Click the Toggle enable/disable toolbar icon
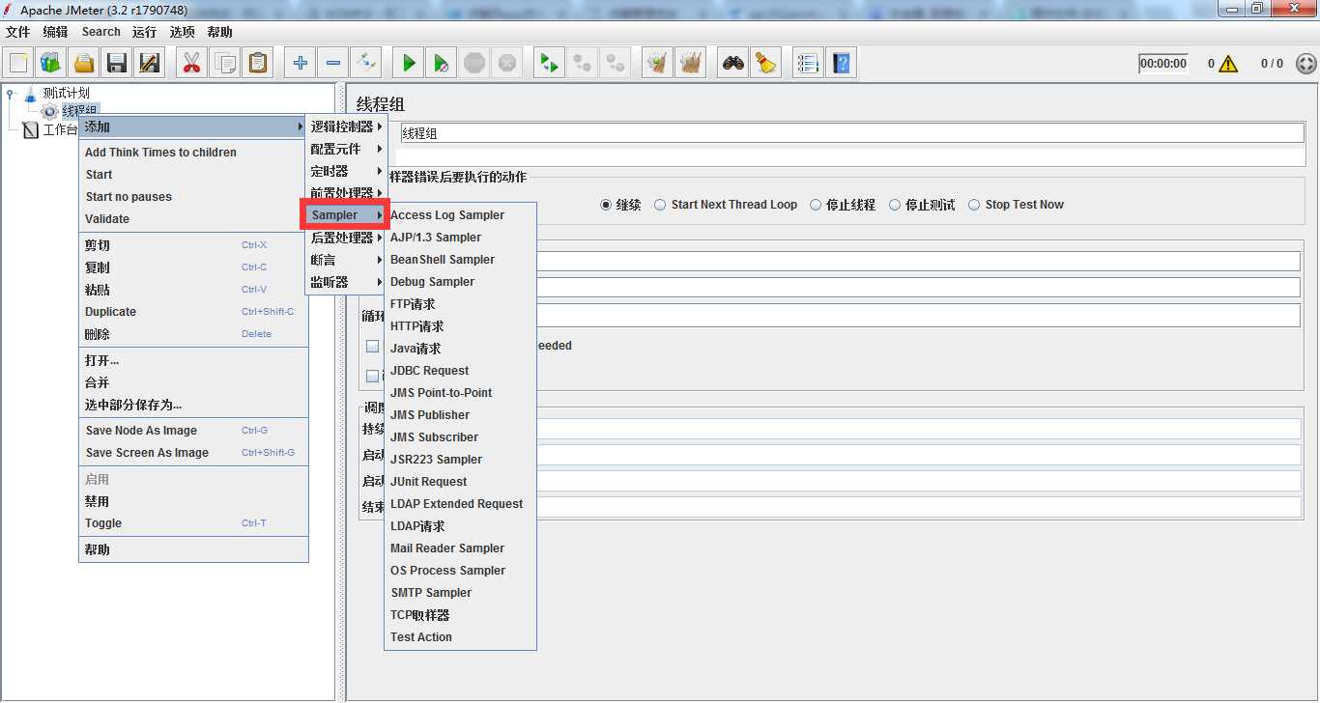The width and height of the screenshot is (1320, 703). tap(366, 64)
